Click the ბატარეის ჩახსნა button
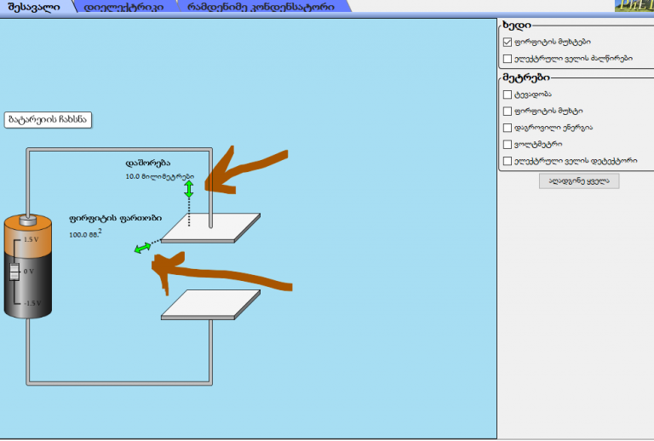The height and width of the screenshot is (441, 654). (48, 120)
